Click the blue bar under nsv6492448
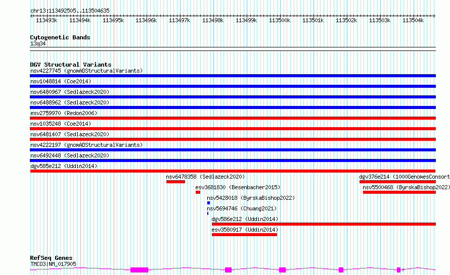450x275 pixels. click(233, 160)
